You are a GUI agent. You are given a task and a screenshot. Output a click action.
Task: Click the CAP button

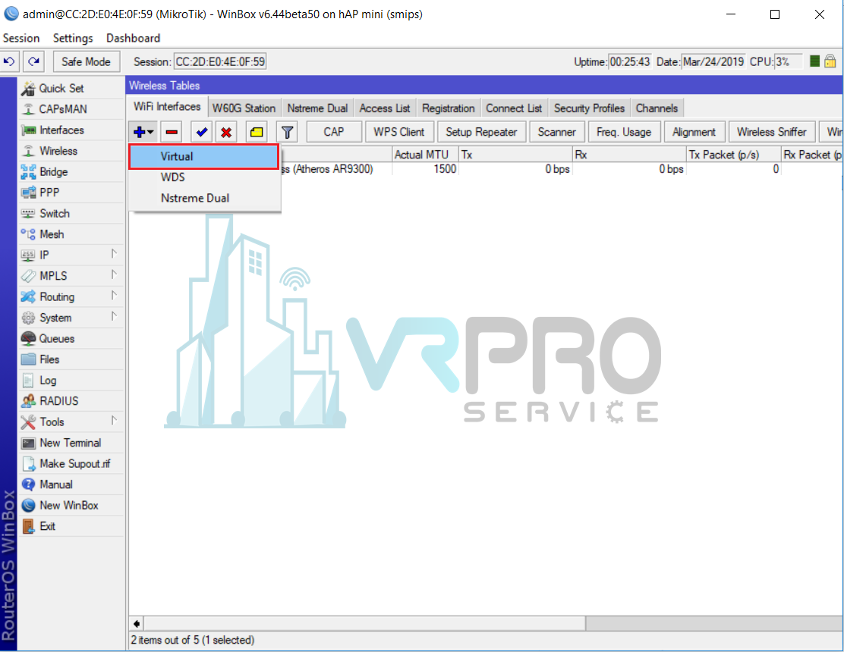click(334, 132)
